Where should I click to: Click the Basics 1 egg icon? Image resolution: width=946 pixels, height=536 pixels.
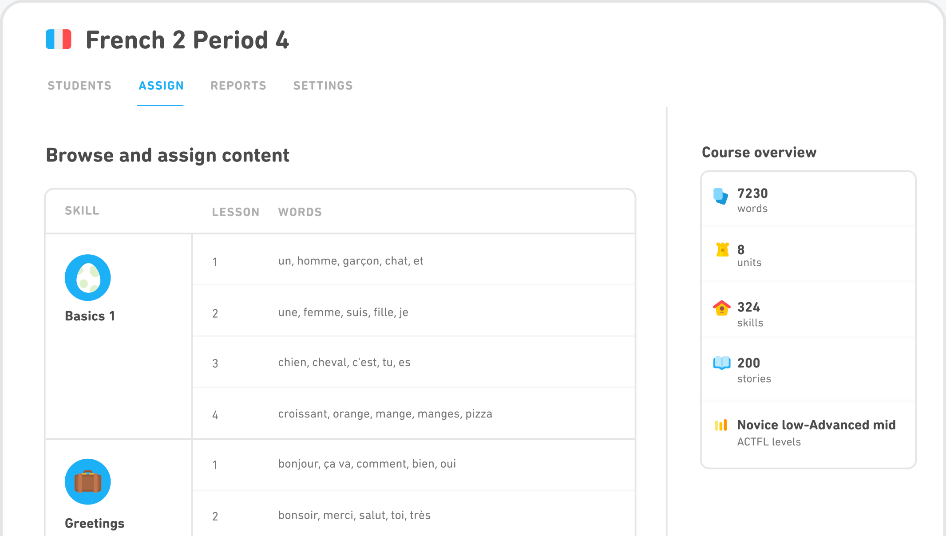(x=88, y=278)
